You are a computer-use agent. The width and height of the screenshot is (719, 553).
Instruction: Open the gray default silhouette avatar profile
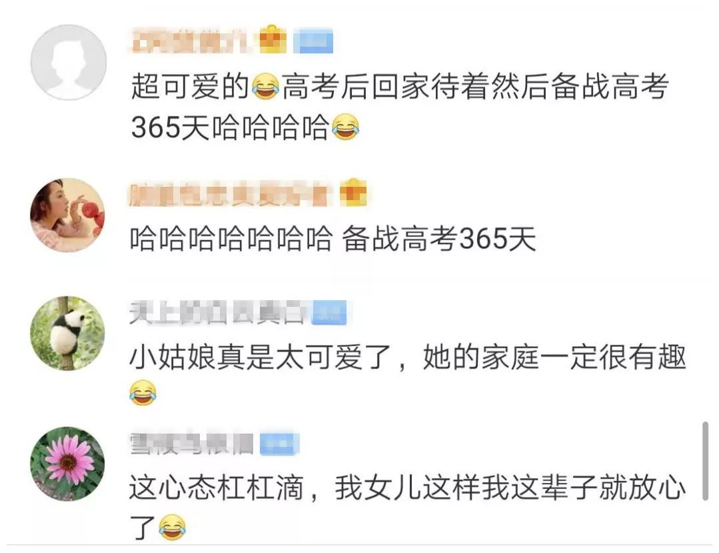click(69, 62)
